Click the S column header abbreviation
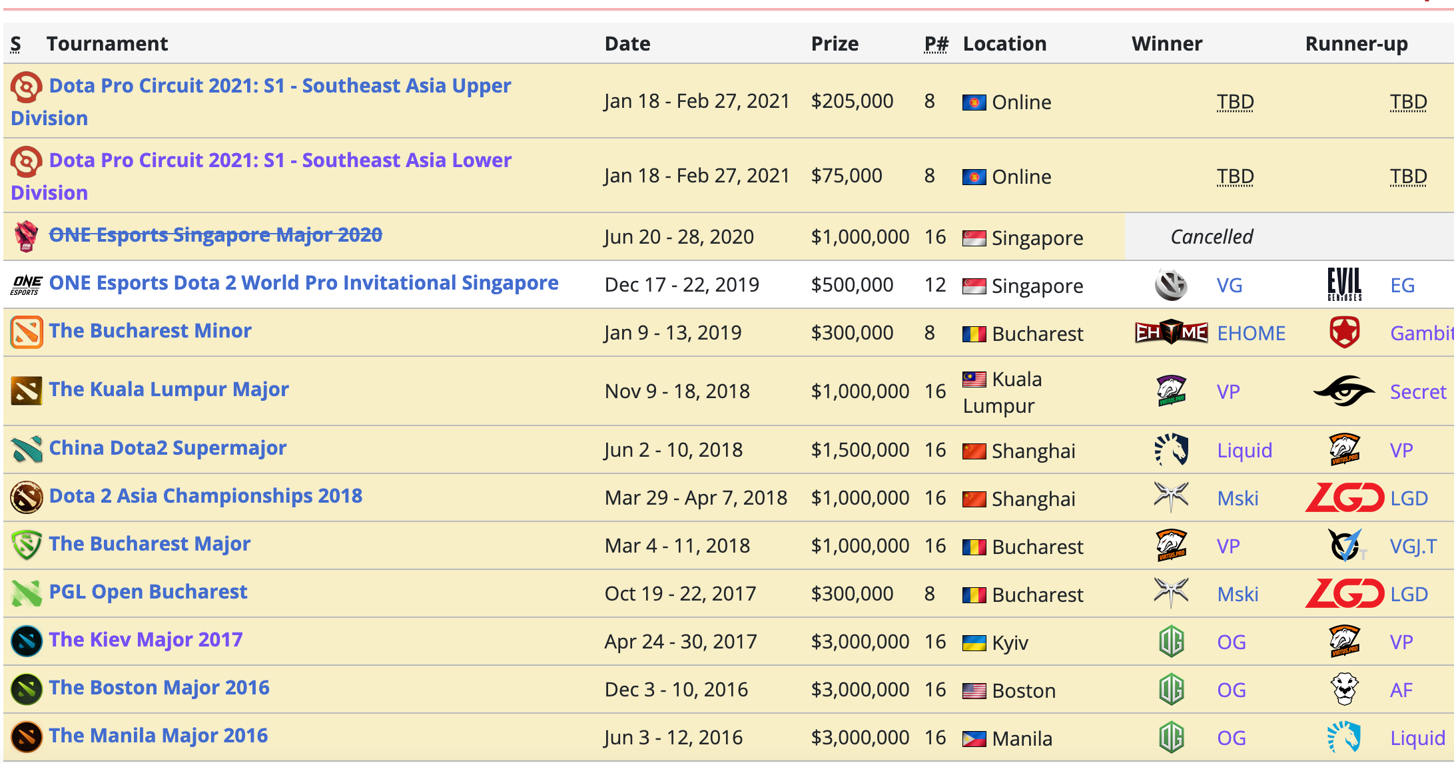This screenshot has width=1454, height=763. pos(16,44)
